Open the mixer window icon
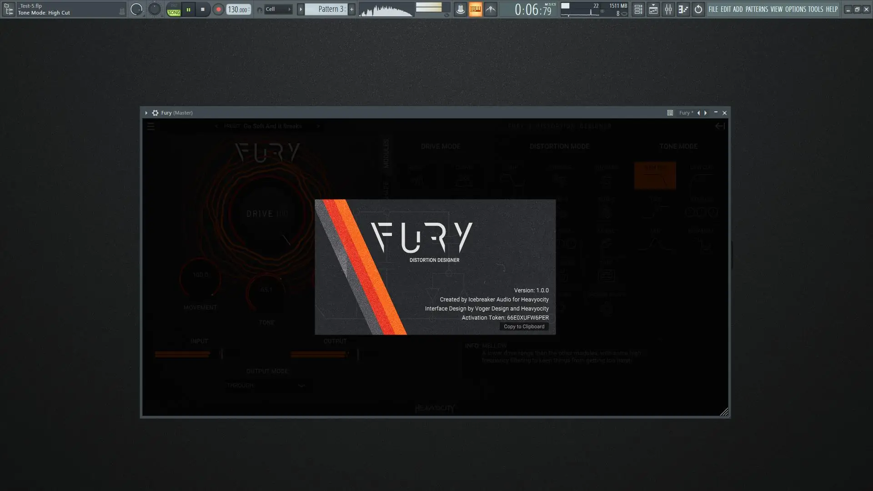Viewport: 873px width, 491px height. coord(668,9)
